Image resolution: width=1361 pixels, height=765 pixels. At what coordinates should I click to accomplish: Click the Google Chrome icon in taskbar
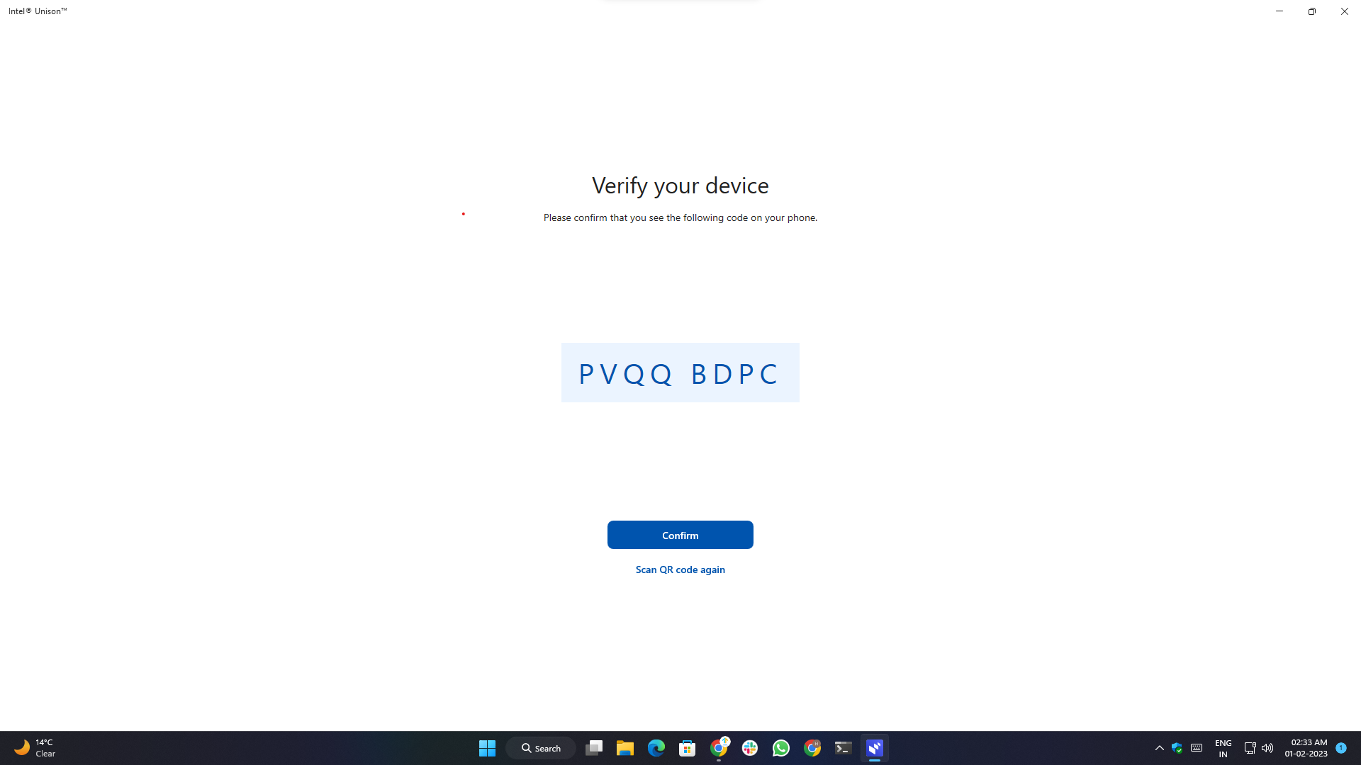[x=812, y=747]
